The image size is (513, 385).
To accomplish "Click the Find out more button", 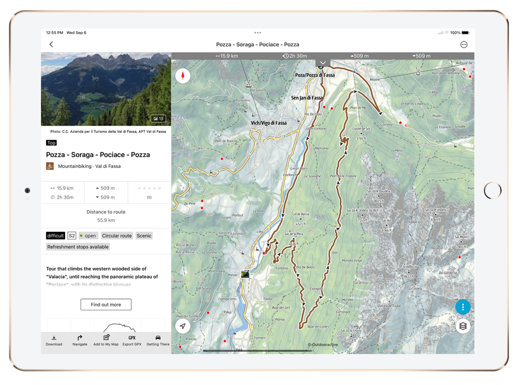I will click(106, 304).
